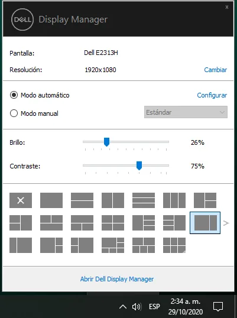The width and height of the screenshot is (237, 318).
Task: Enable Modo automático radio button
Action: pos(14,95)
